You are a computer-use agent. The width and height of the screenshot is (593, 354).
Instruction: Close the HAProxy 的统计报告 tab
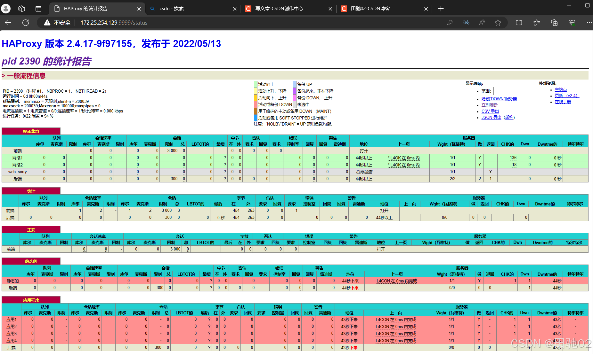139,9
